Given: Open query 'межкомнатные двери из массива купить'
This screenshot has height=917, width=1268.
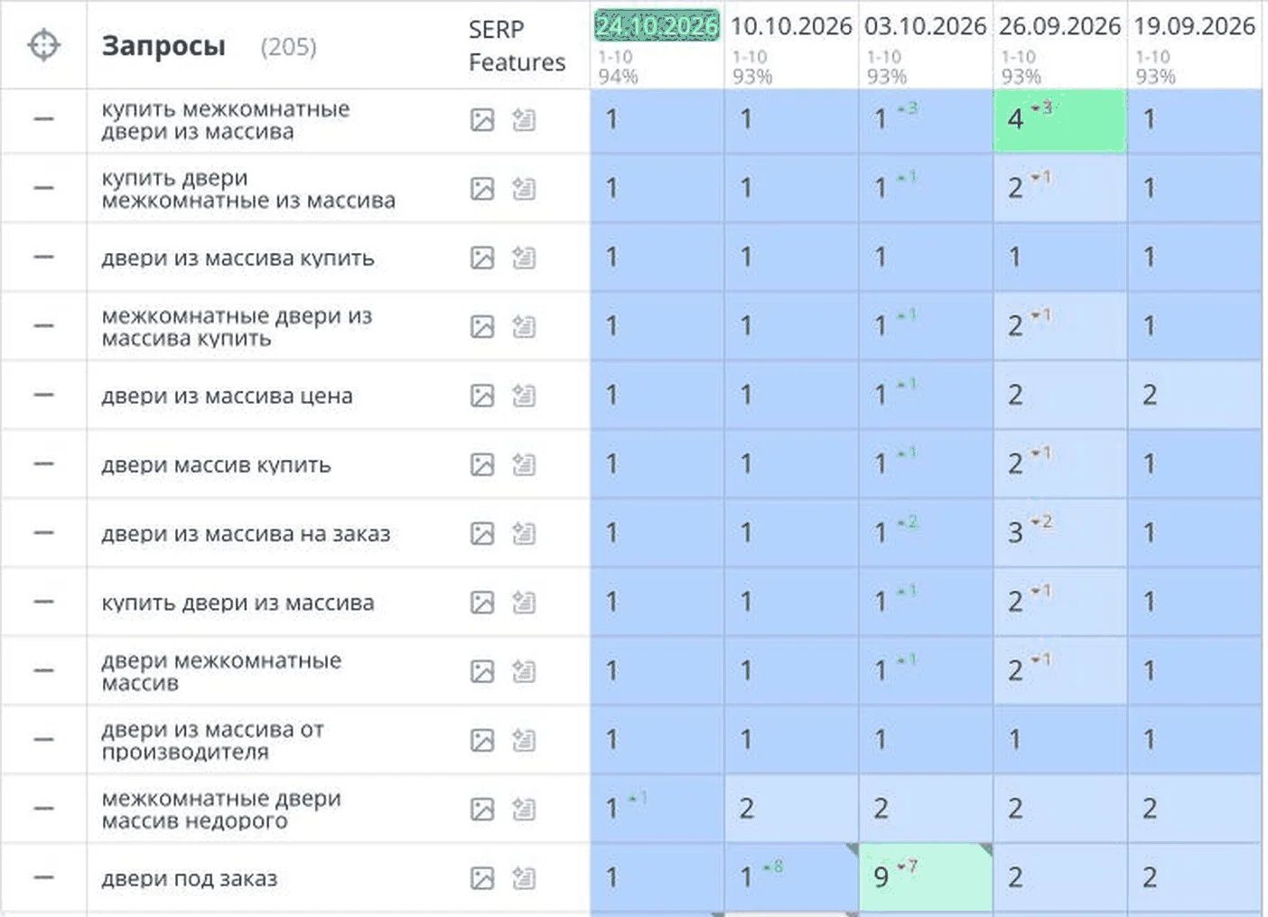Looking at the screenshot, I should point(237,327).
